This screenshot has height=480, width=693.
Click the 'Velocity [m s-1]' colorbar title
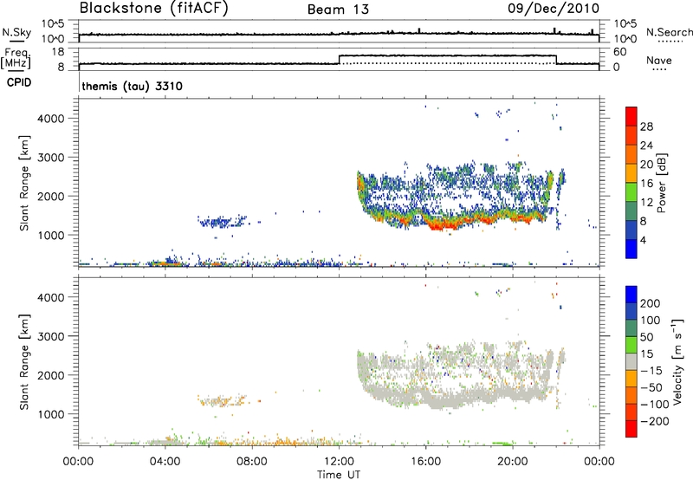(677, 361)
